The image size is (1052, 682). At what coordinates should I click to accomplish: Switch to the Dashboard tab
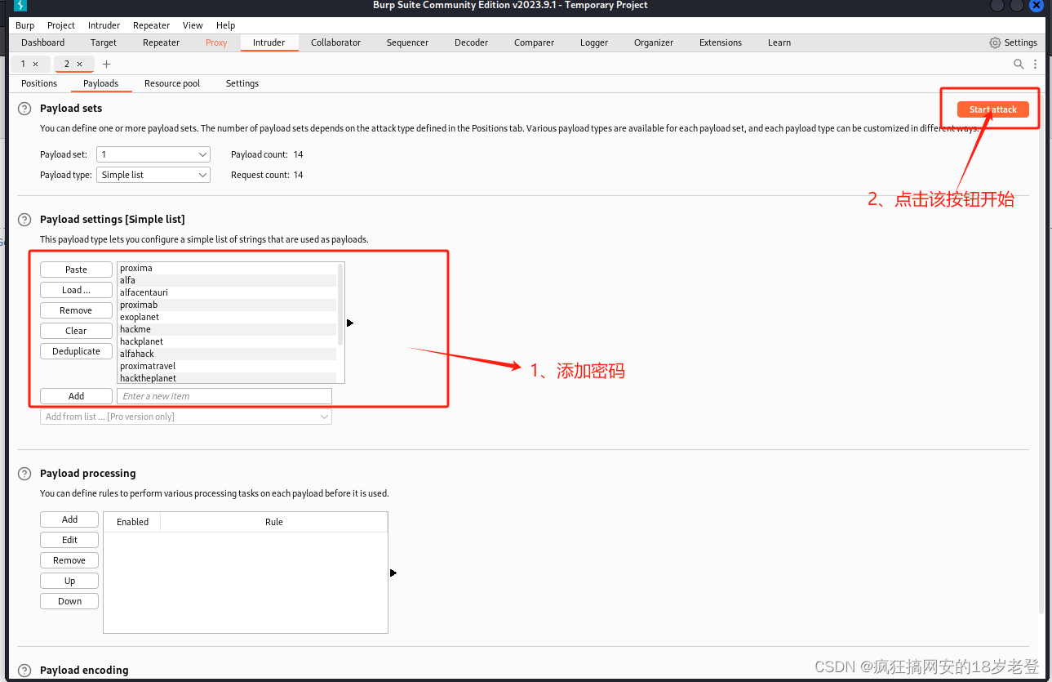(43, 42)
